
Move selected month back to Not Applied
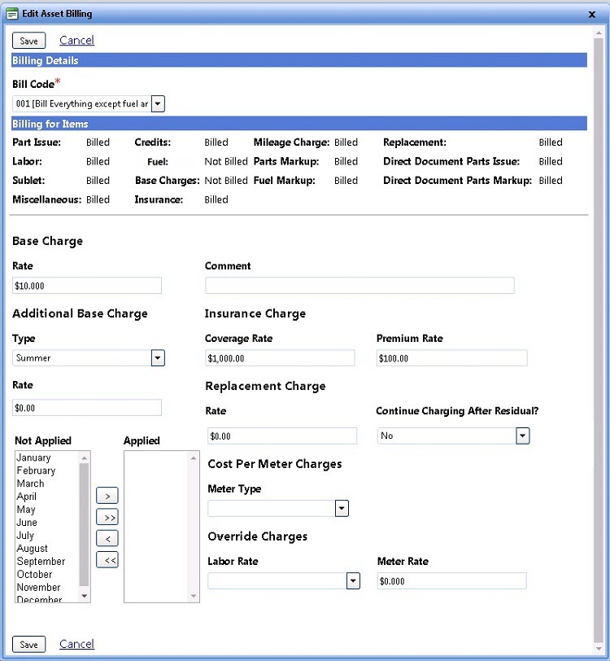[107, 538]
